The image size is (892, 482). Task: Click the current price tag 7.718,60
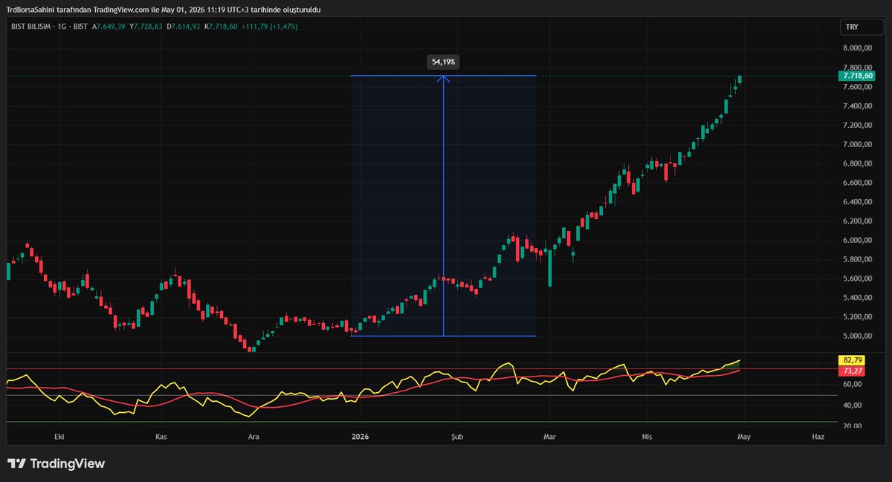(x=858, y=76)
